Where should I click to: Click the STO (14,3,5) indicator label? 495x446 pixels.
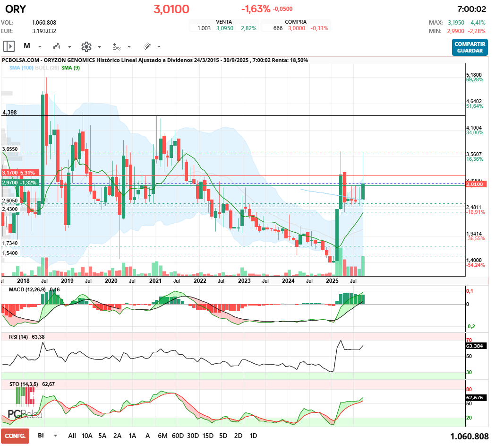[24, 385]
